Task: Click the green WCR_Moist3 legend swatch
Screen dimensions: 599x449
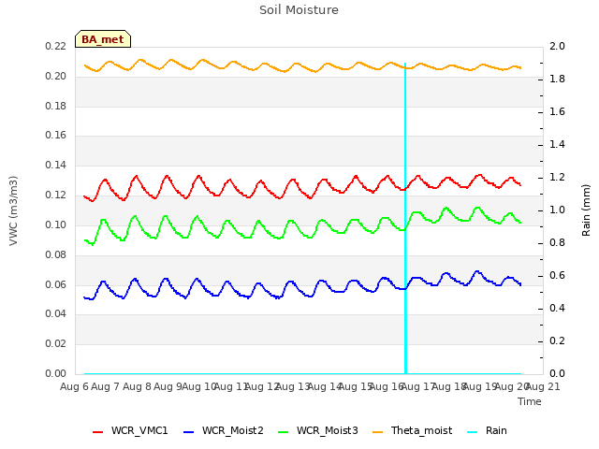Action: (284, 432)
